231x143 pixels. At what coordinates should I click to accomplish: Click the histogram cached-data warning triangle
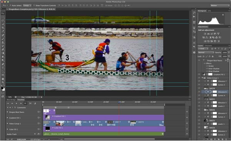223,15
